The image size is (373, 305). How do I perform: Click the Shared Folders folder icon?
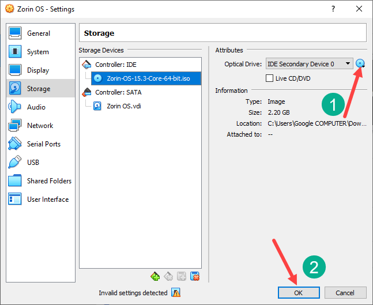[15, 180]
